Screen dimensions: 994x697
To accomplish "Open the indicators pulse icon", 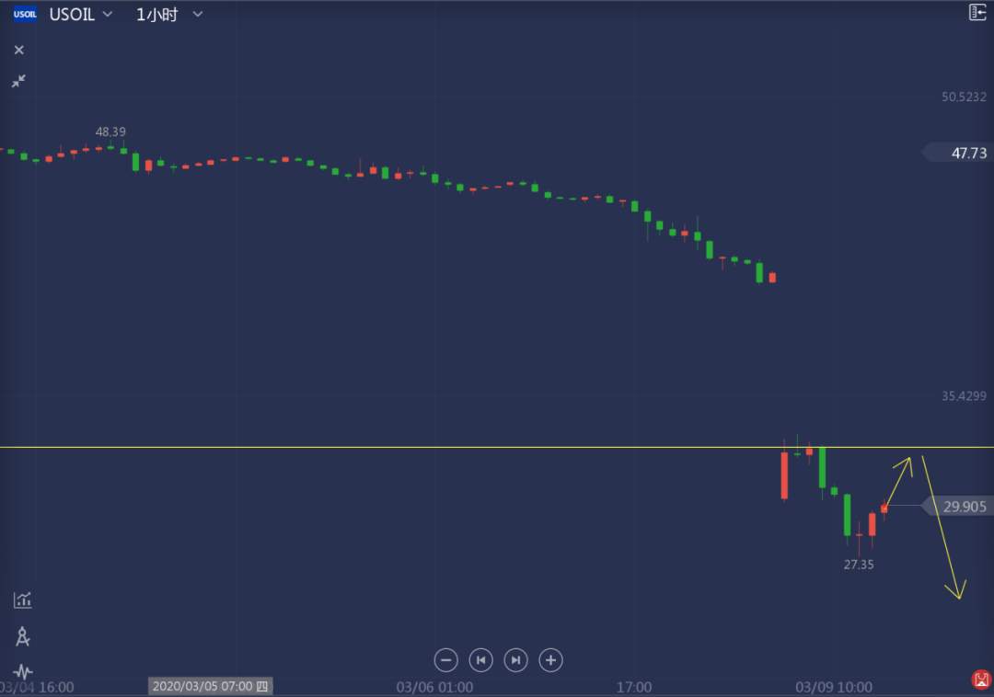I will 23,671.
